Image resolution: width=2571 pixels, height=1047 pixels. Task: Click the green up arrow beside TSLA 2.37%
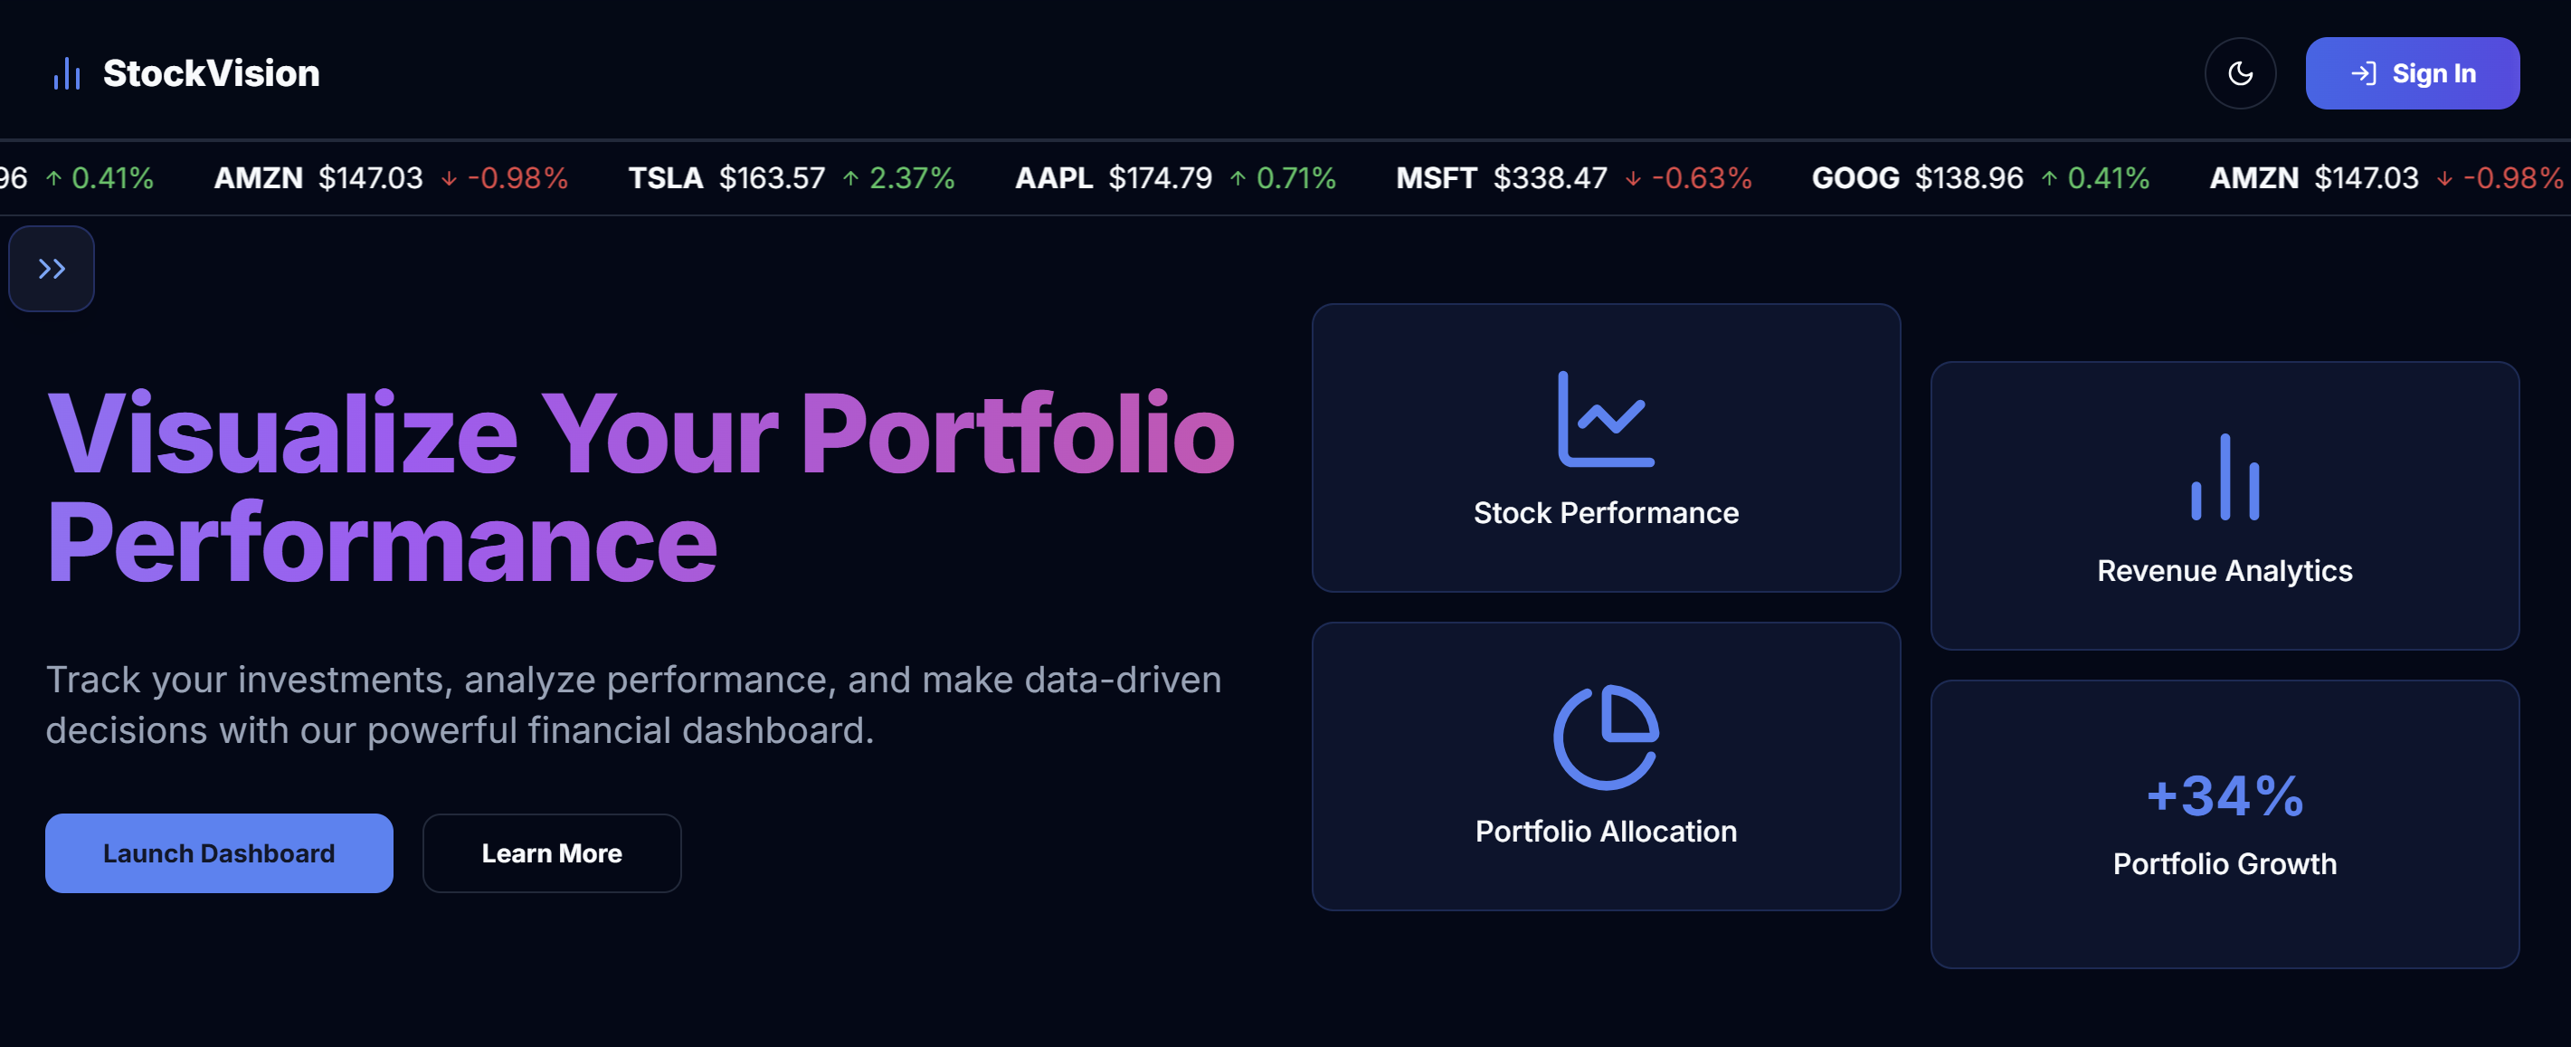click(x=850, y=177)
